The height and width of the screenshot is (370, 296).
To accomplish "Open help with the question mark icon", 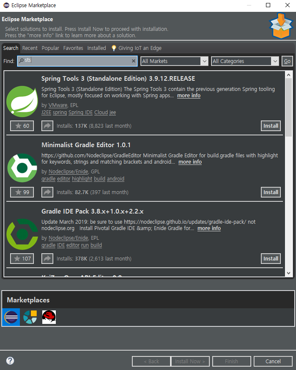I will click(10, 361).
